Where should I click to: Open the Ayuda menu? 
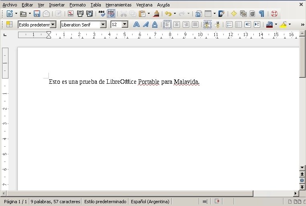pyautogui.click(x=163, y=5)
